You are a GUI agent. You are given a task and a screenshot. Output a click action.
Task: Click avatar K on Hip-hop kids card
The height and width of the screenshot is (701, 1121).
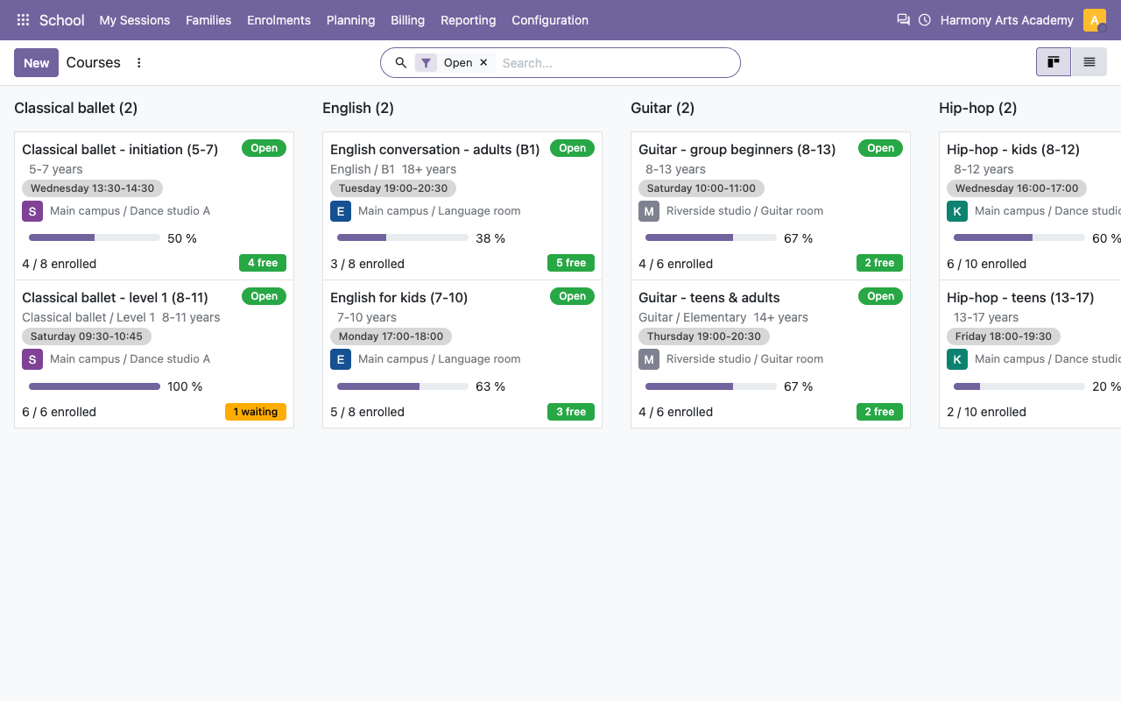click(x=957, y=211)
